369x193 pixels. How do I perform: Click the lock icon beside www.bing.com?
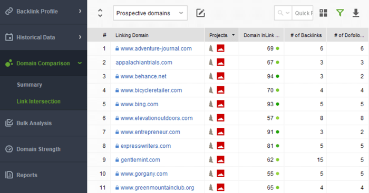pyautogui.click(x=117, y=104)
